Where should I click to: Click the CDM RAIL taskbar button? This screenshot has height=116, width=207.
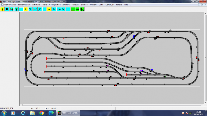tap(68, 113)
